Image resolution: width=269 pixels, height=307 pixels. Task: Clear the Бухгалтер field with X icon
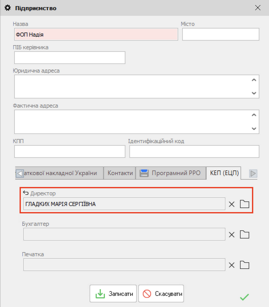point(232,235)
